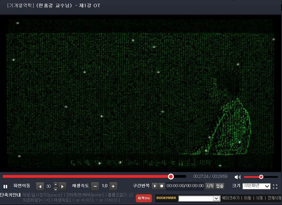Decrease the skip seconds stepper

point(55,189)
